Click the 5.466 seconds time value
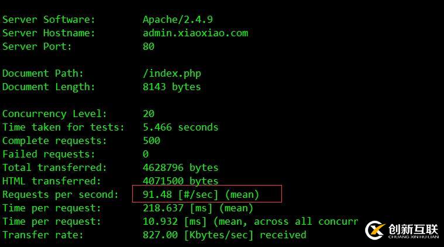Image resolution: width=444 pixels, height=247 pixels. pyautogui.click(x=180, y=127)
